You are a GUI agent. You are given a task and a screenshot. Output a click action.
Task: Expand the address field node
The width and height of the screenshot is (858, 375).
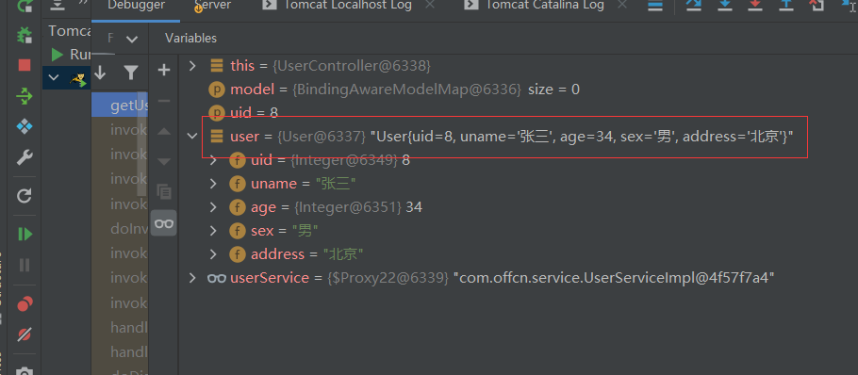[x=213, y=254]
